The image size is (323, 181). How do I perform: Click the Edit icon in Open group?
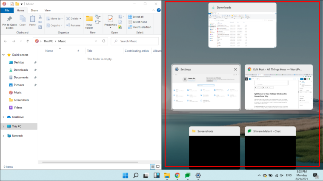[x=120, y=22]
